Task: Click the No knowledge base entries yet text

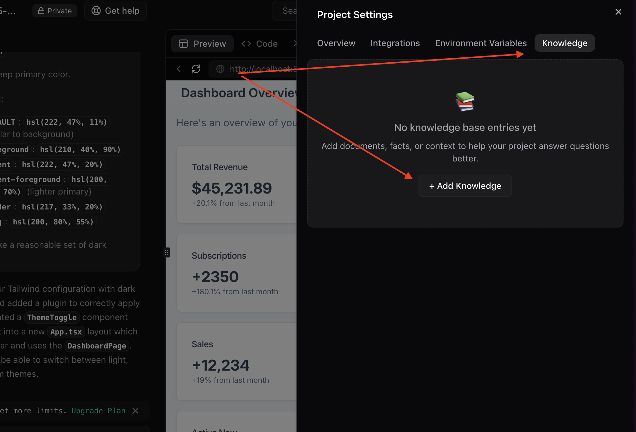Action: 465,127
